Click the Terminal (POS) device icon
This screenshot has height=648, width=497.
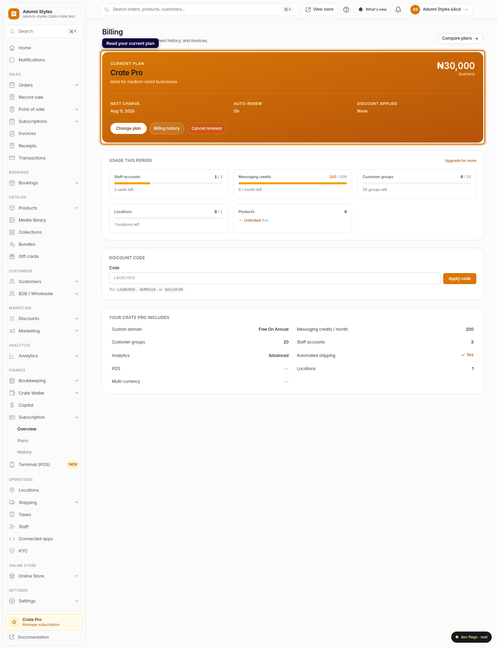click(x=12, y=465)
